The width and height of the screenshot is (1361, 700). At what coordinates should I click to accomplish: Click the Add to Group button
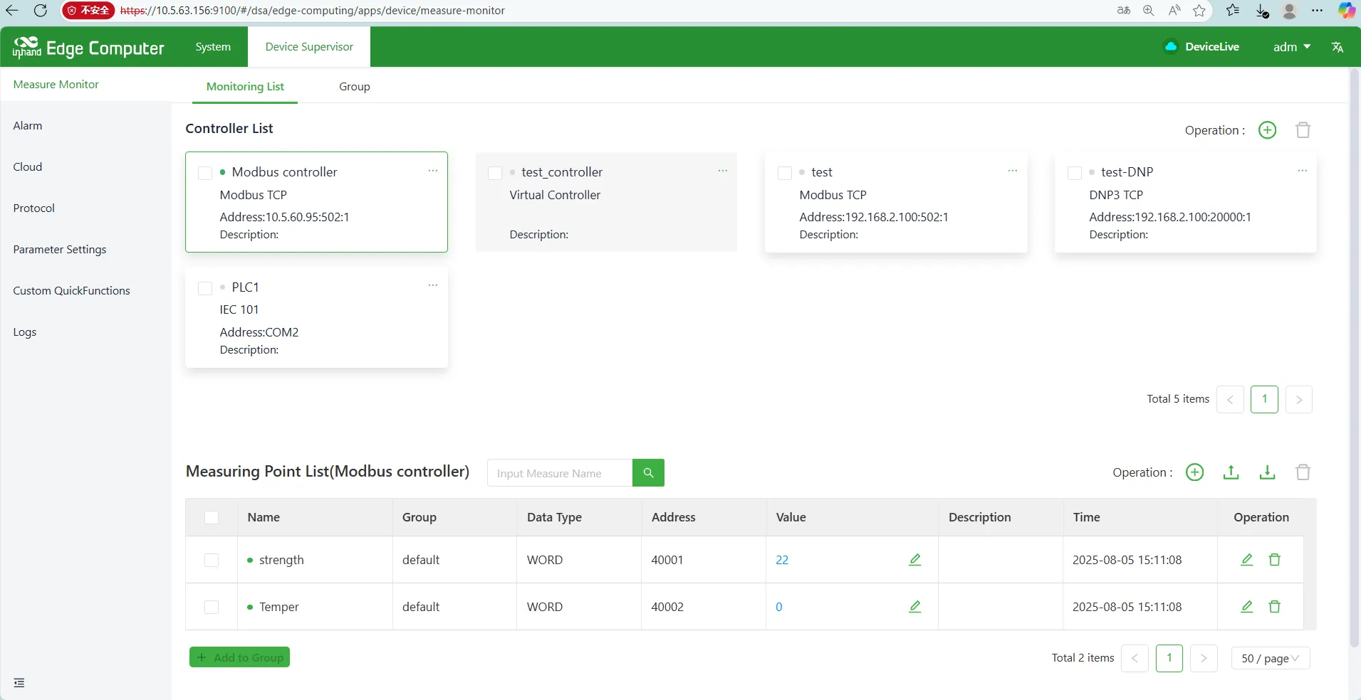[x=239, y=657]
